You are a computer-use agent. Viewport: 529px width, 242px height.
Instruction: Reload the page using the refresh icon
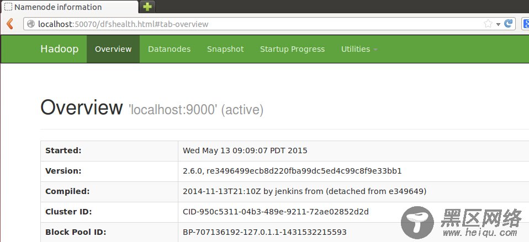point(508,24)
